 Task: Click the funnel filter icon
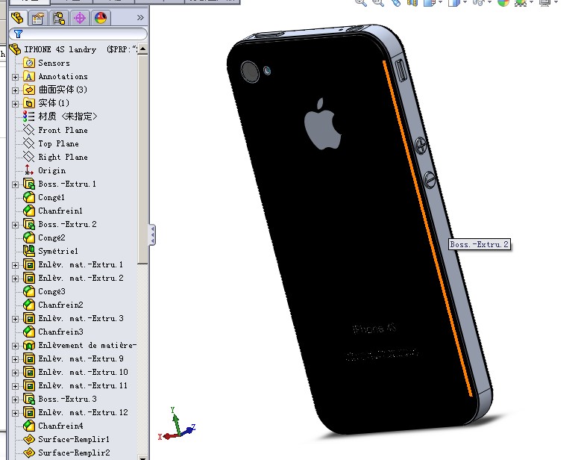click(18, 34)
